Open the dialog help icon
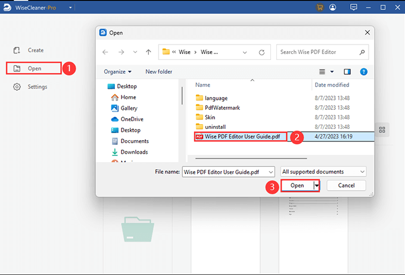This screenshot has width=405, height=275. [363, 72]
